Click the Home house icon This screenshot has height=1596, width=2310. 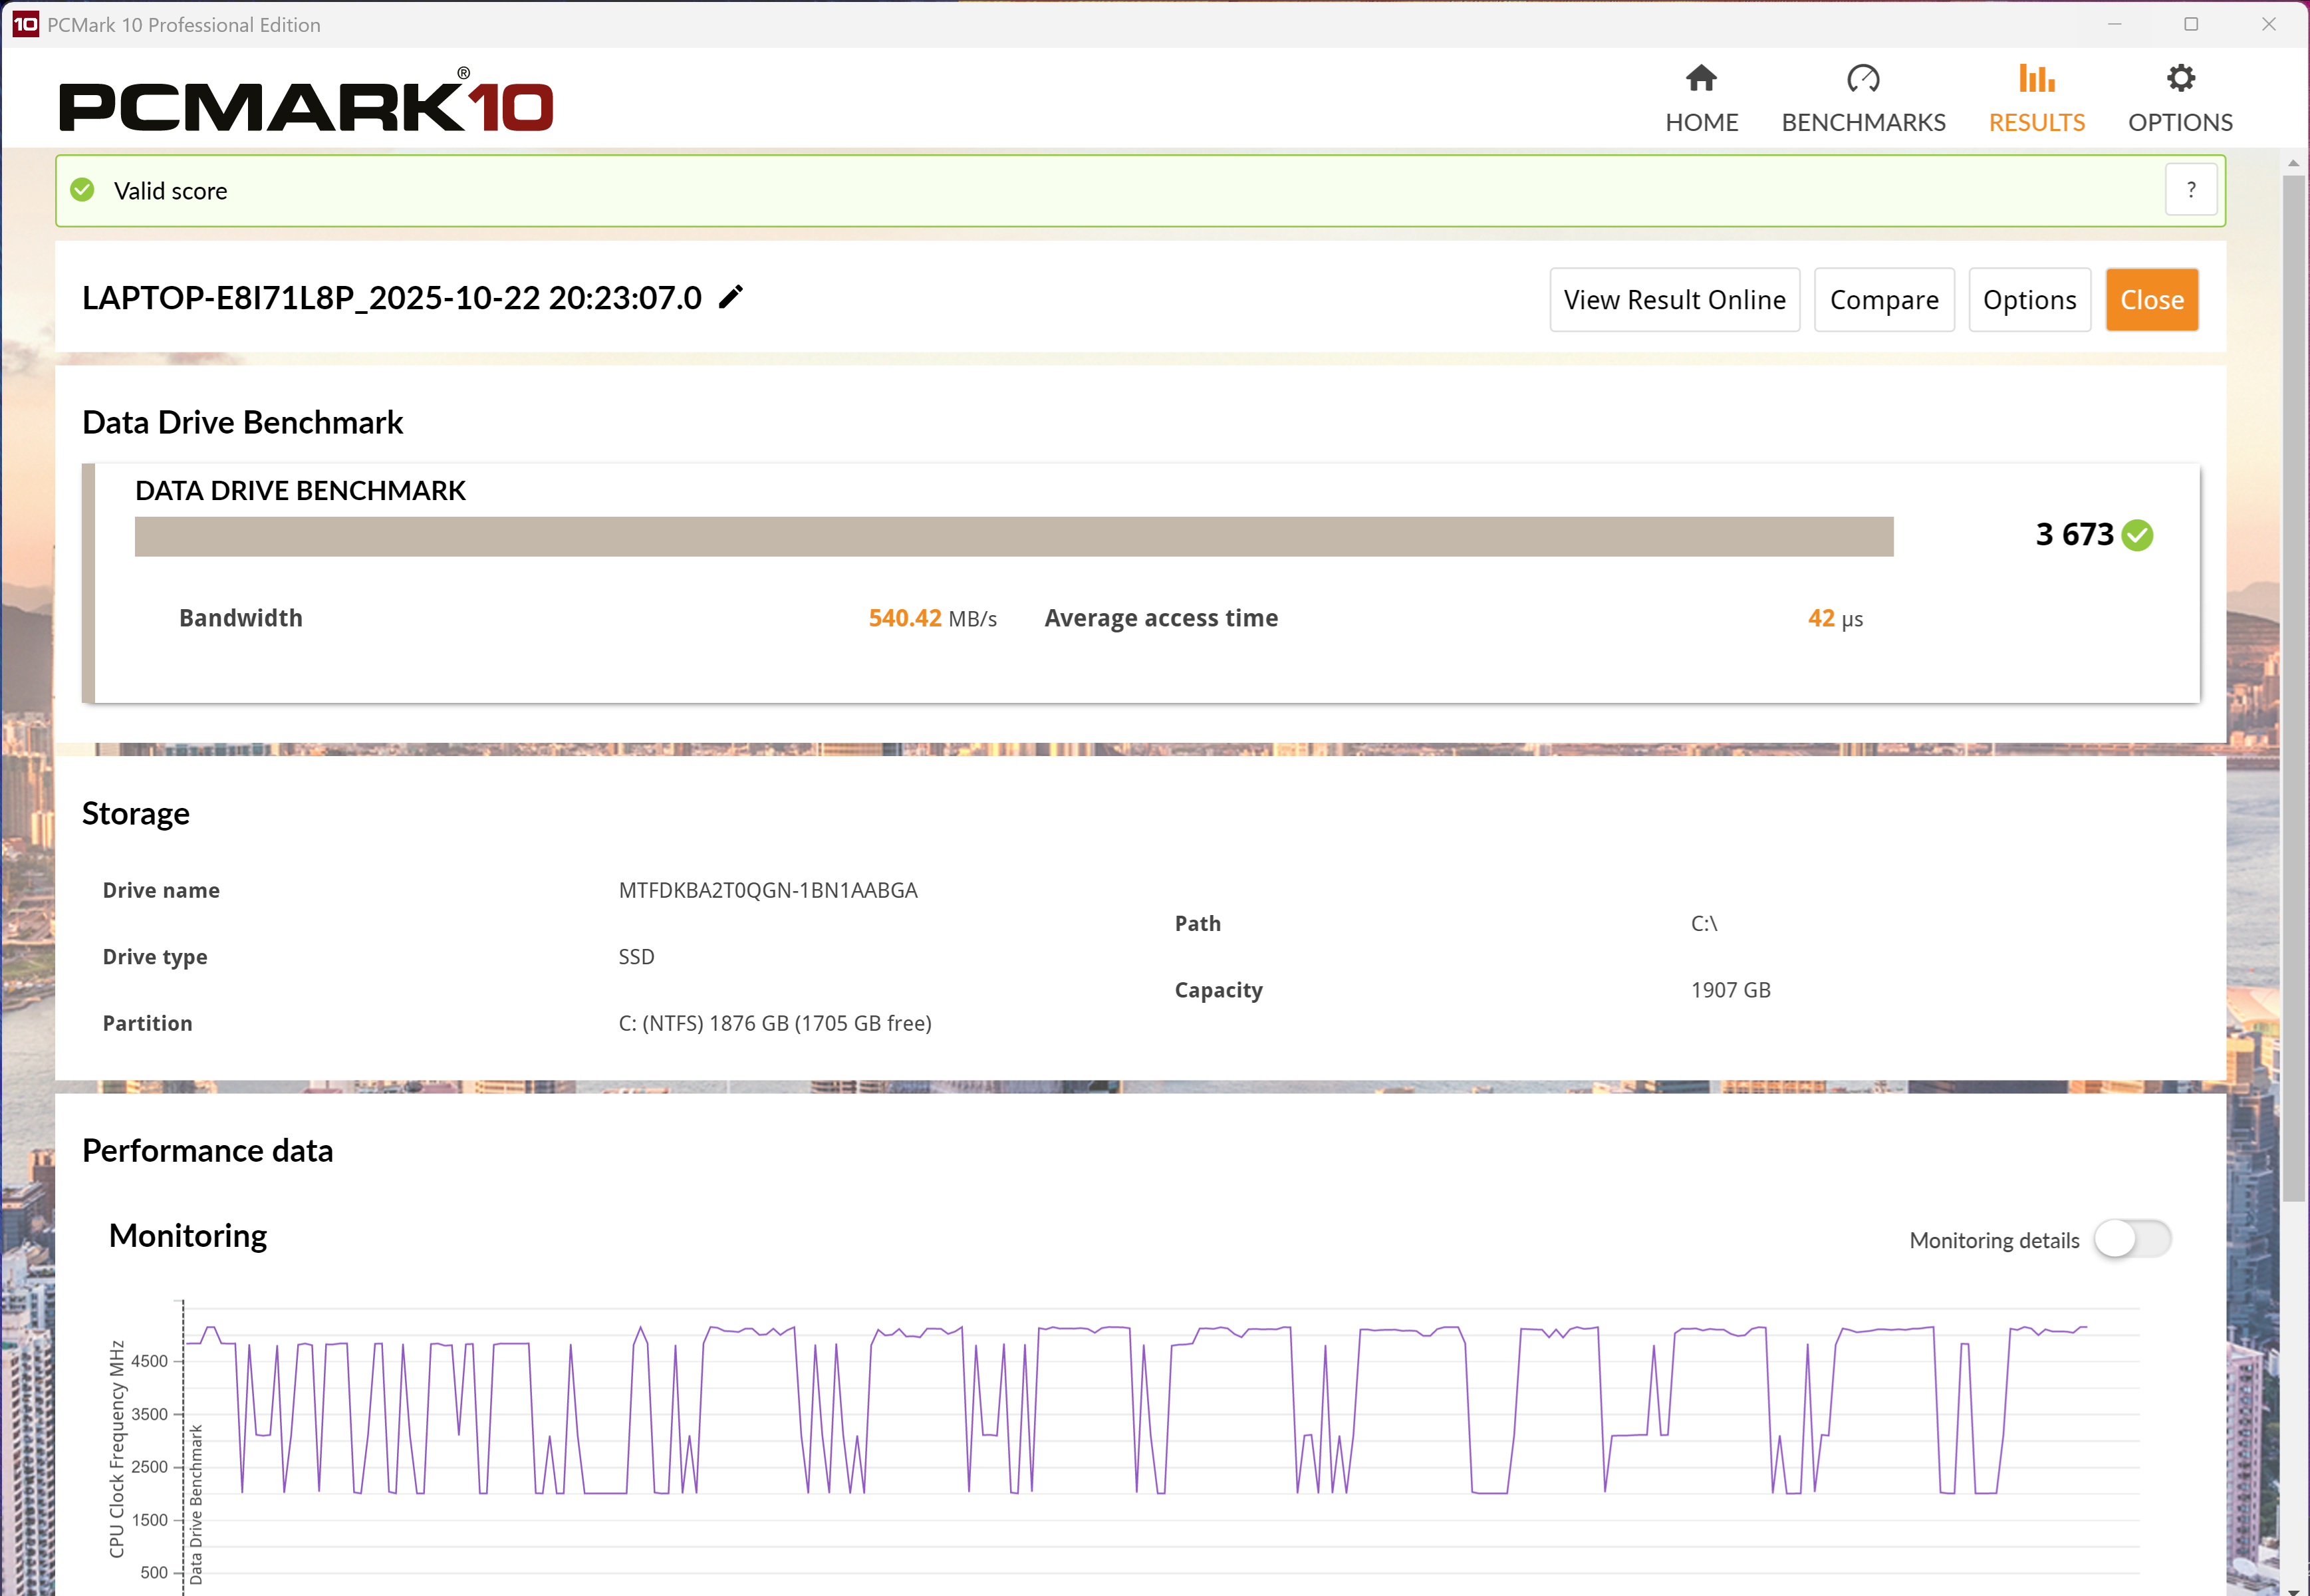(1701, 79)
